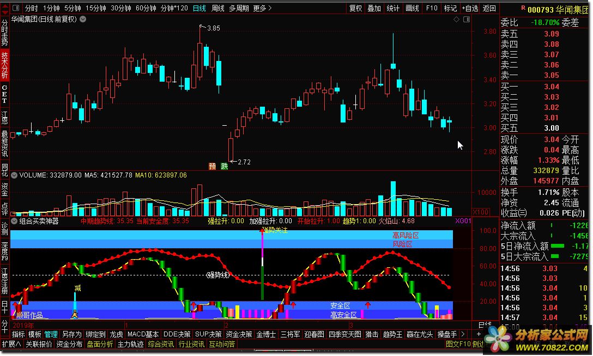Click the 返回 button
Image resolution: width=593 pixels, height=356 pixels.
tap(489, 8)
